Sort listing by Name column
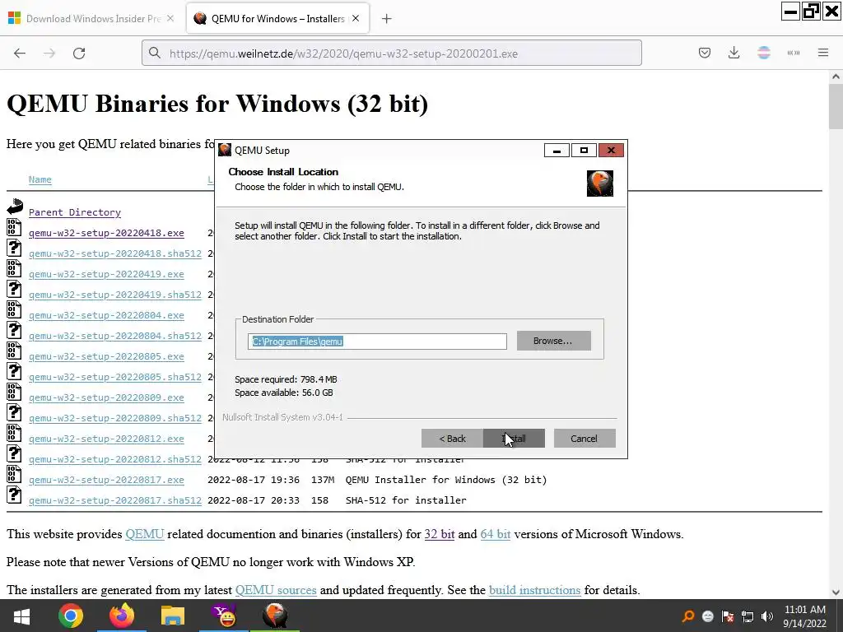Image resolution: width=843 pixels, height=632 pixels. pos(40,179)
